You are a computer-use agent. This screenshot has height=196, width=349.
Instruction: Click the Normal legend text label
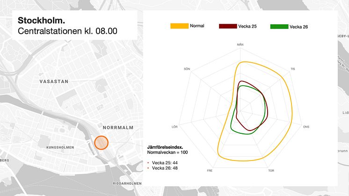(x=197, y=26)
